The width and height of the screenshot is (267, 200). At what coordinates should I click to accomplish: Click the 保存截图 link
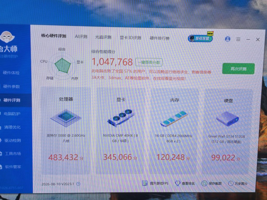[215, 184]
